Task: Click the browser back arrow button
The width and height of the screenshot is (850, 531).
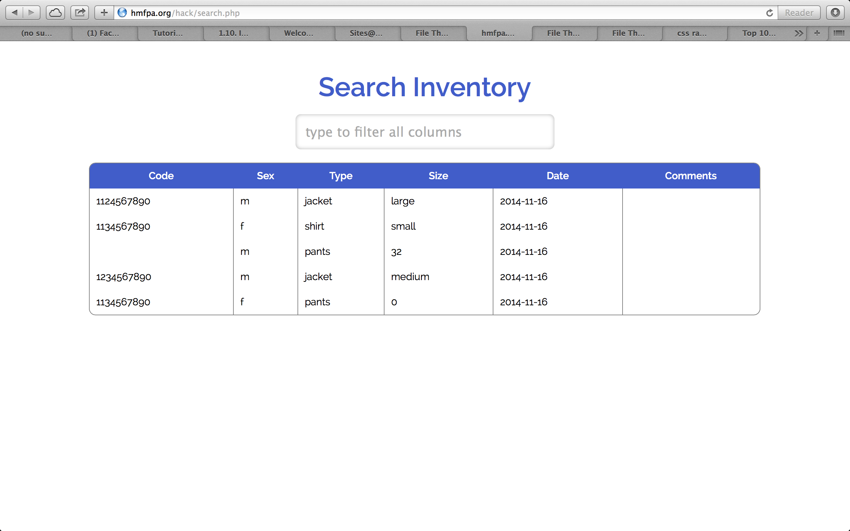Action: [14, 13]
